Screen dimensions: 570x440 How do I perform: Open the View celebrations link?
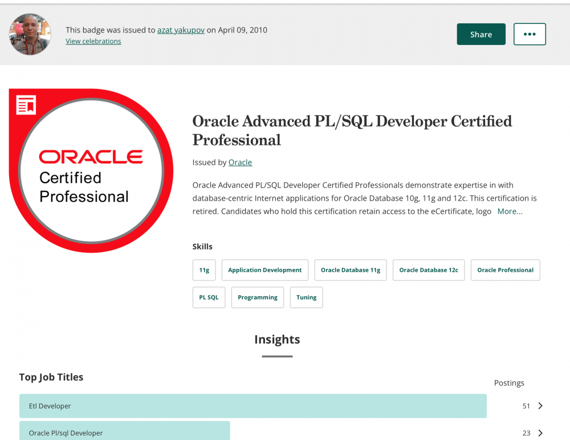[x=93, y=41]
